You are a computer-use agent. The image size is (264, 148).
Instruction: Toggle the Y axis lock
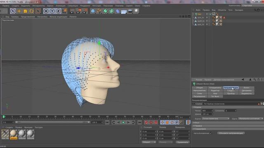pyautogui.click(x=52, y=11)
